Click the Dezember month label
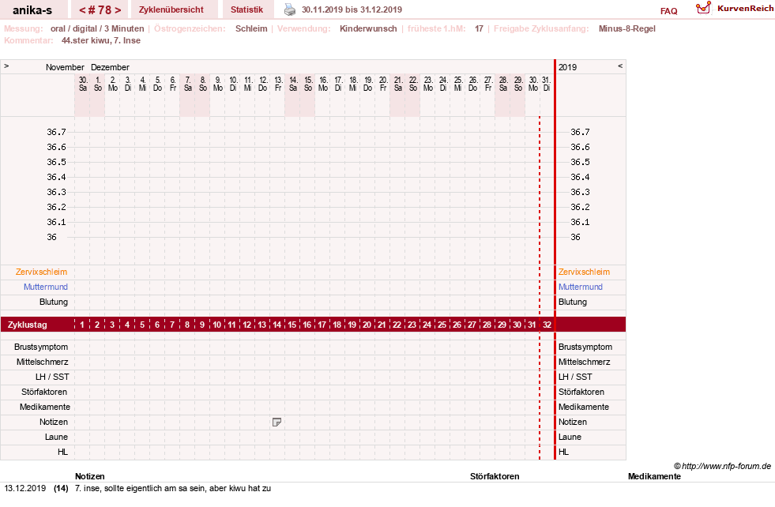 tap(110, 67)
